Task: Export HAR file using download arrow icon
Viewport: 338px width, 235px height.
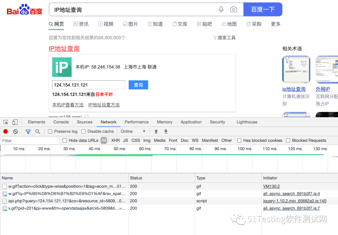Action: coord(166,131)
